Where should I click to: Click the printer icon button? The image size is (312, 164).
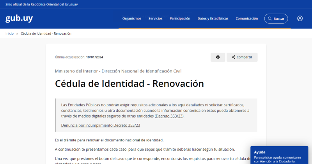pos(218,57)
